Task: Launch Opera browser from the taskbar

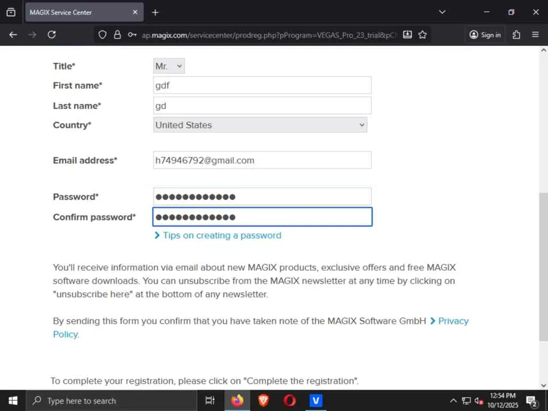Action: pyautogui.click(x=290, y=400)
